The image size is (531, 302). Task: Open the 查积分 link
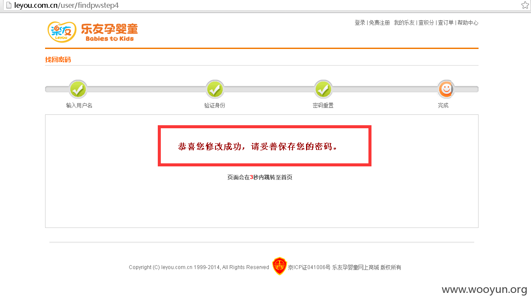tap(426, 23)
